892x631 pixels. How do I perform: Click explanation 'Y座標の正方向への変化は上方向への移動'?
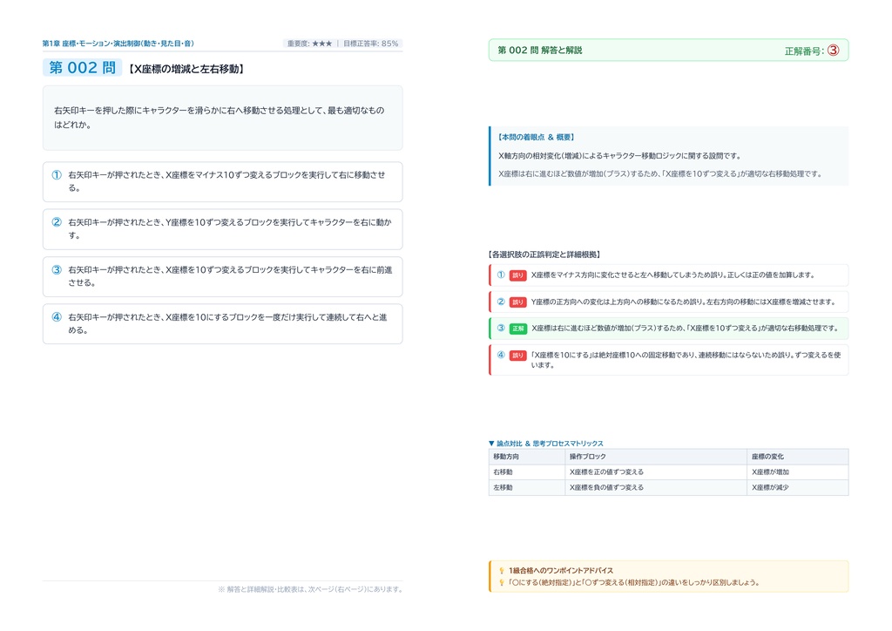(597, 302)
